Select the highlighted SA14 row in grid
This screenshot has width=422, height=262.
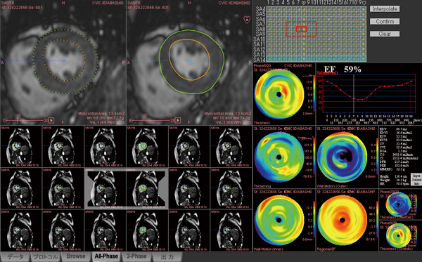[x=316, y=59]
